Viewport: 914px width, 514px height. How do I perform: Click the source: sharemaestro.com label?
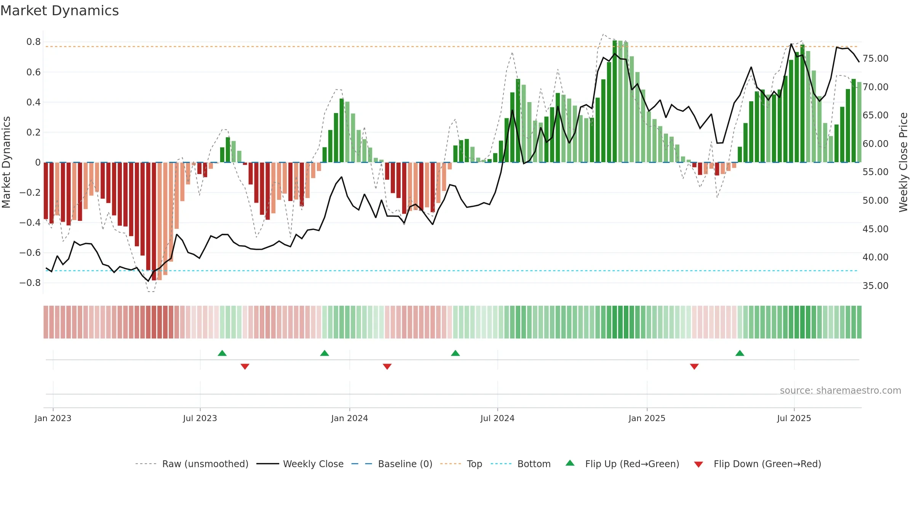[x=840, y=390]
